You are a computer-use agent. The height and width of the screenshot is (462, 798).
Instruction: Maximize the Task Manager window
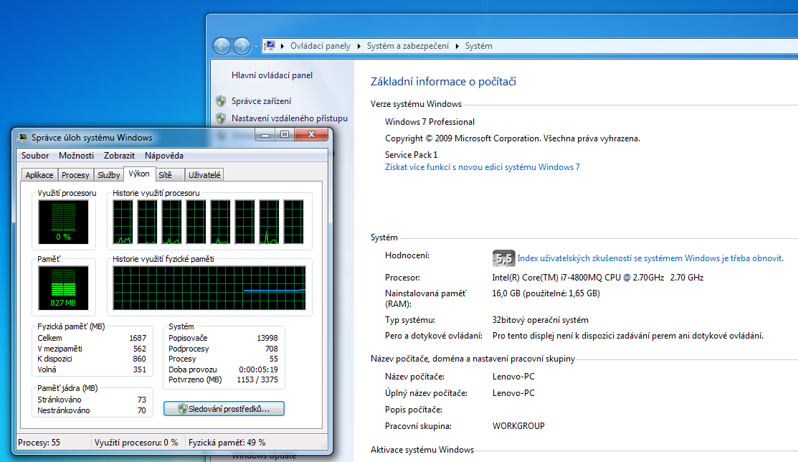click(285, 134)
